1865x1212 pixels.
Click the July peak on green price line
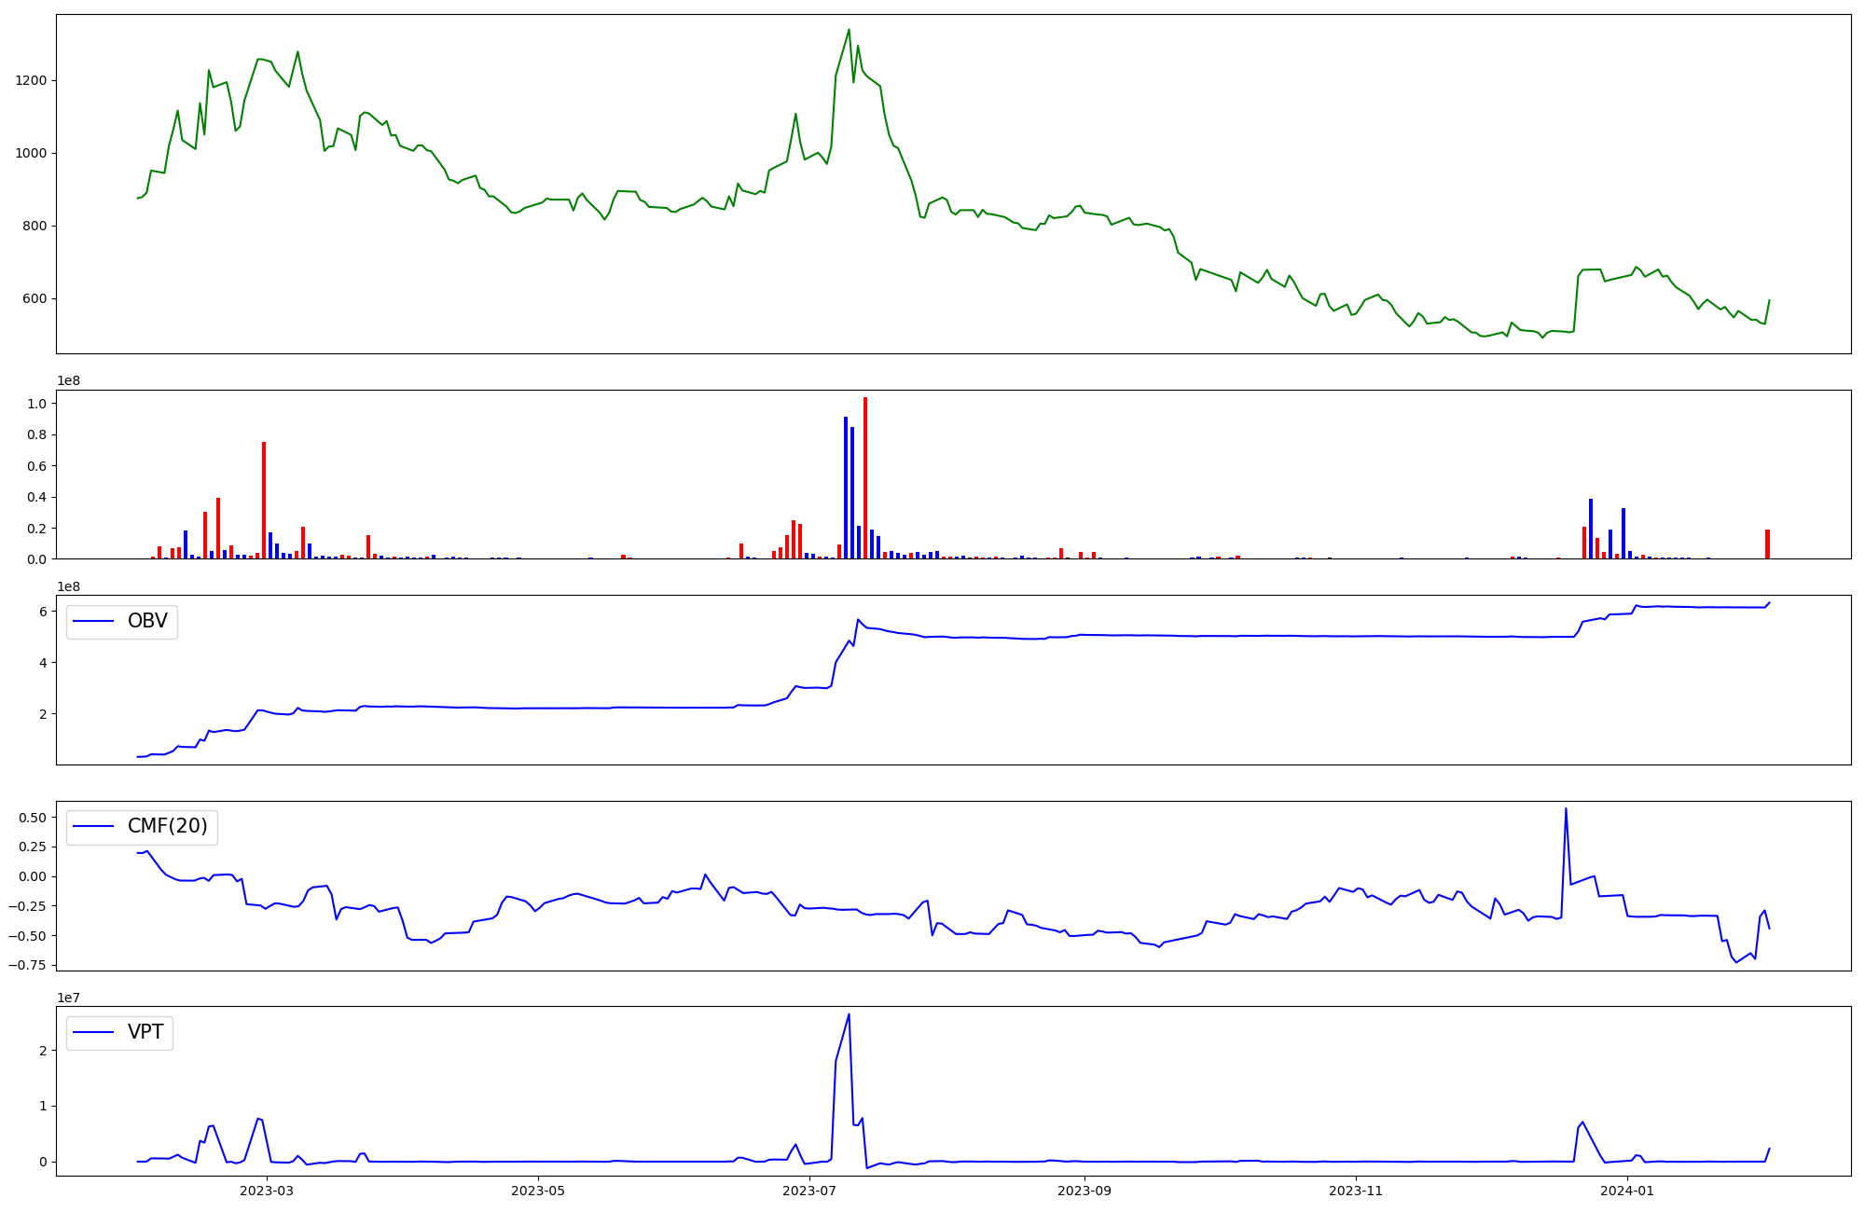[849, 30]
